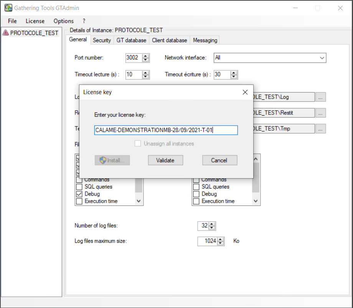The height and width of the screenshot is (308, 353).
Task: Select PROTOCOLE_TEST in the instance tree
Action: 34,33
